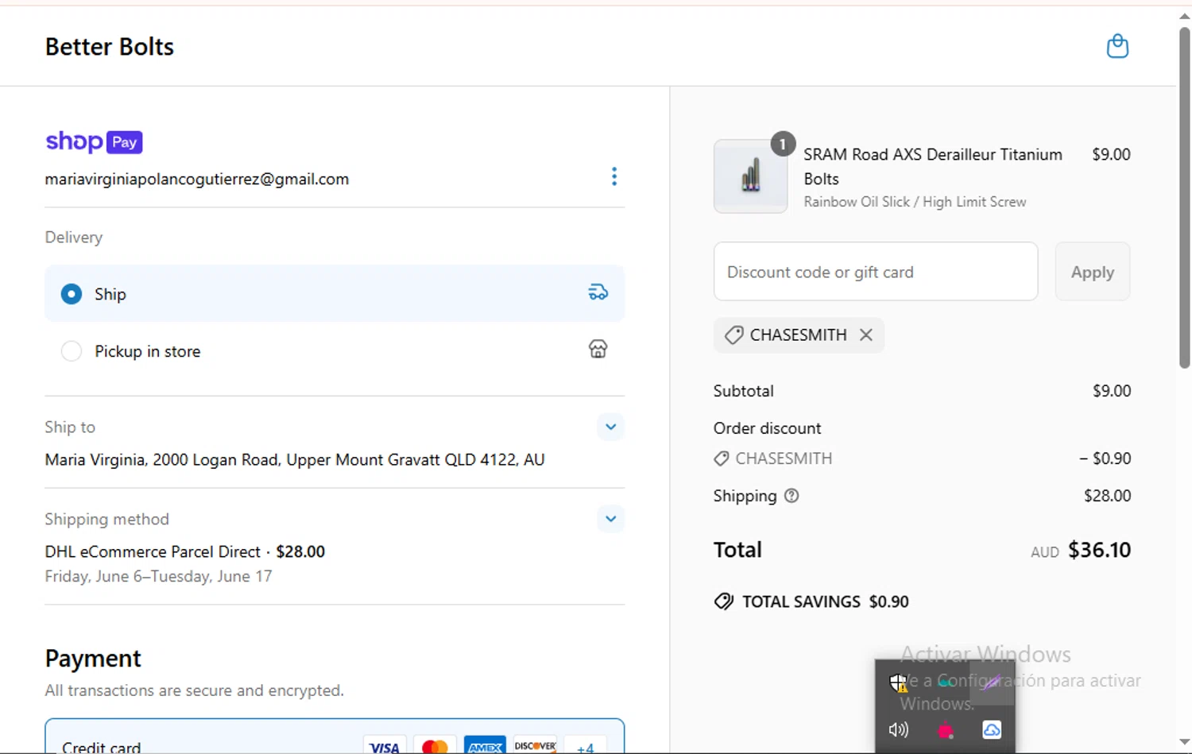Image resolution: width=1192 pixels, height=754 pixels.
Task: Open the blue cloud sync tray icon
Action: (992, 729)
